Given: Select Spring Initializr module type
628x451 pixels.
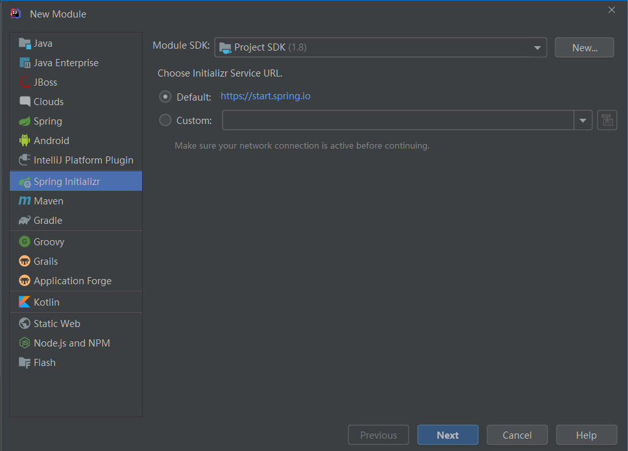Looking at the screenshot, I should coord(76,182).
